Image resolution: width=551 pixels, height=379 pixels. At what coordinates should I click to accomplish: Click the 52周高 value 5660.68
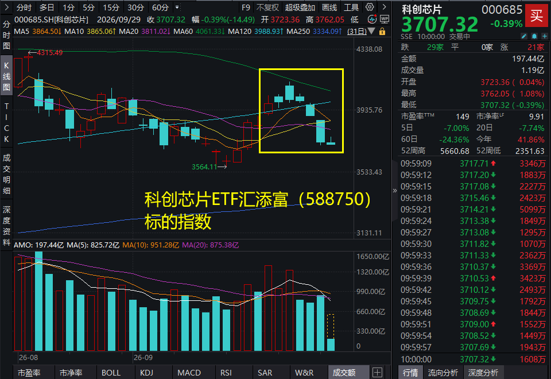455,151
